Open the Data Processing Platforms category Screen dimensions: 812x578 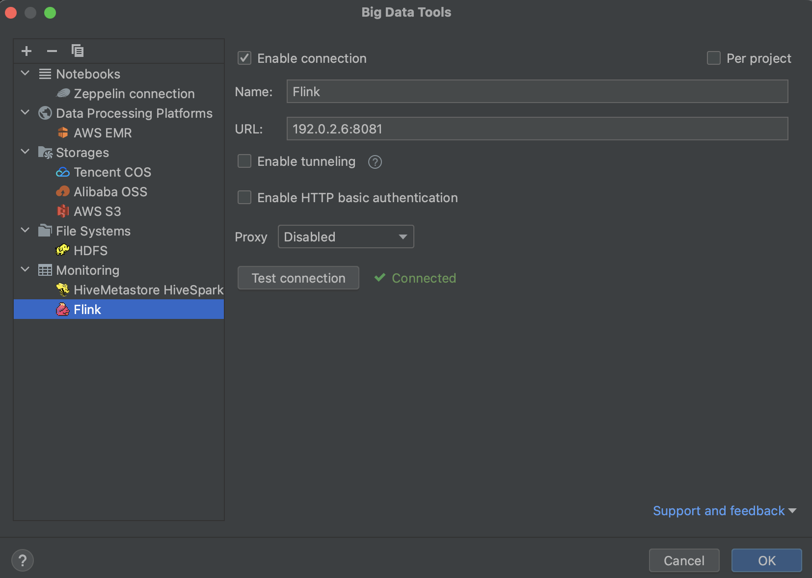[134, 113]
